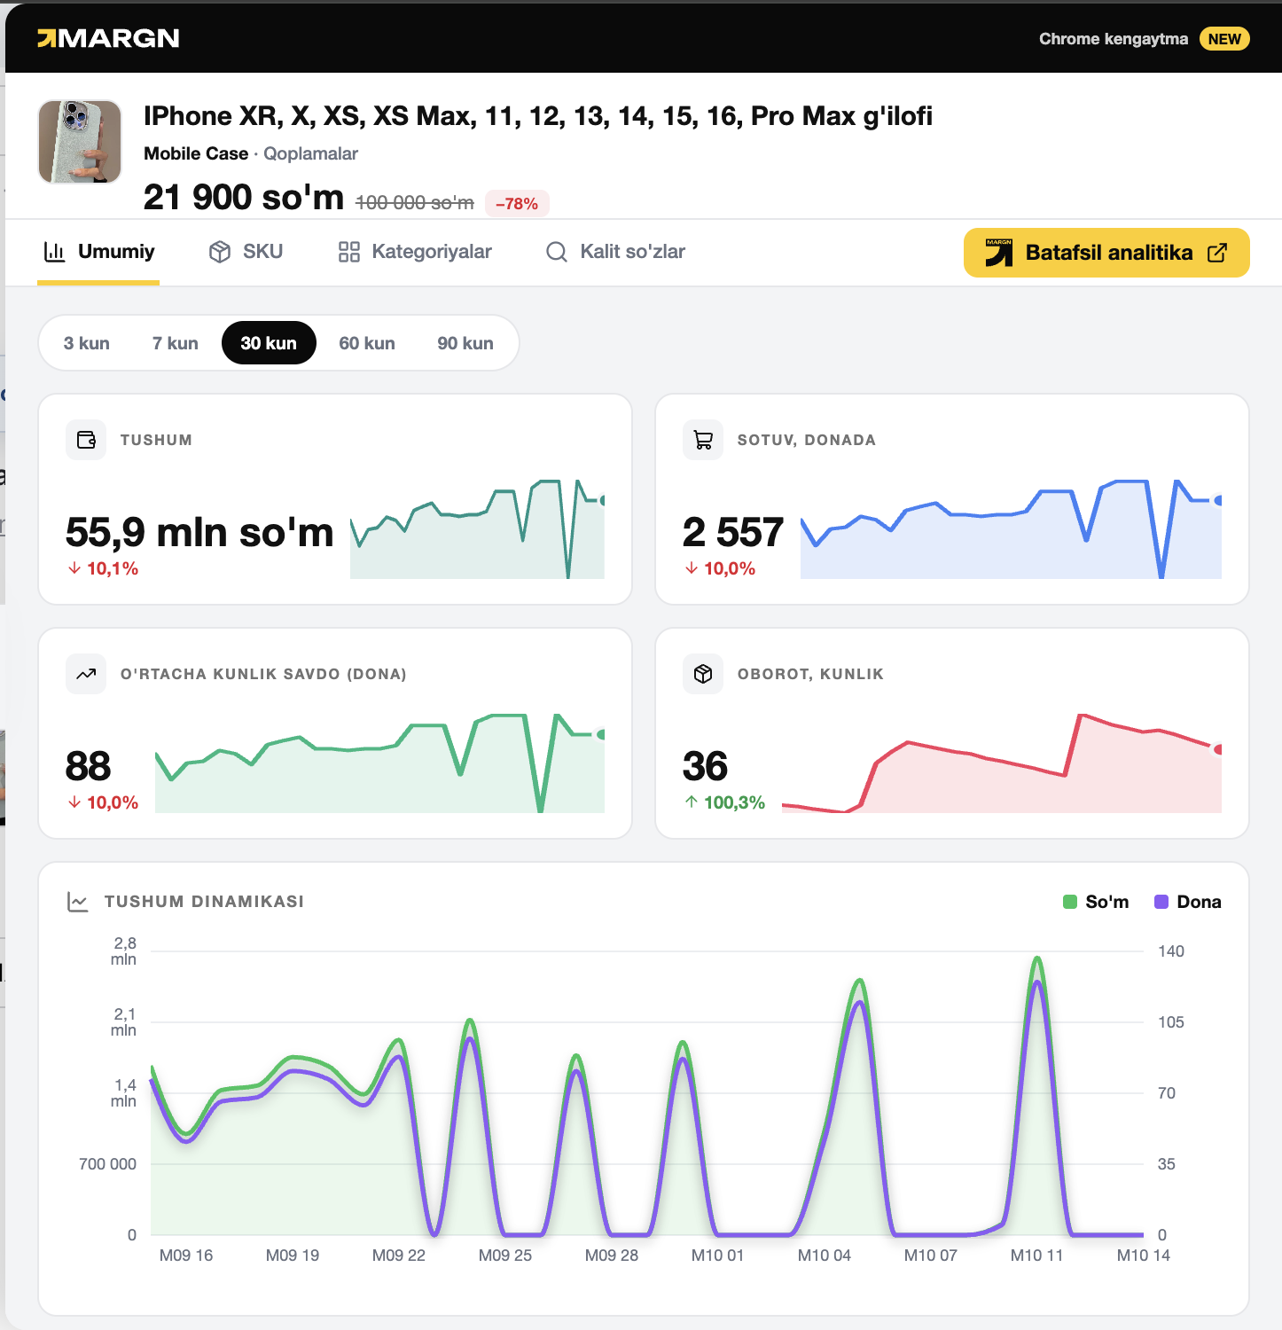Open the Umumiy tab

click(x=98, y=252)
